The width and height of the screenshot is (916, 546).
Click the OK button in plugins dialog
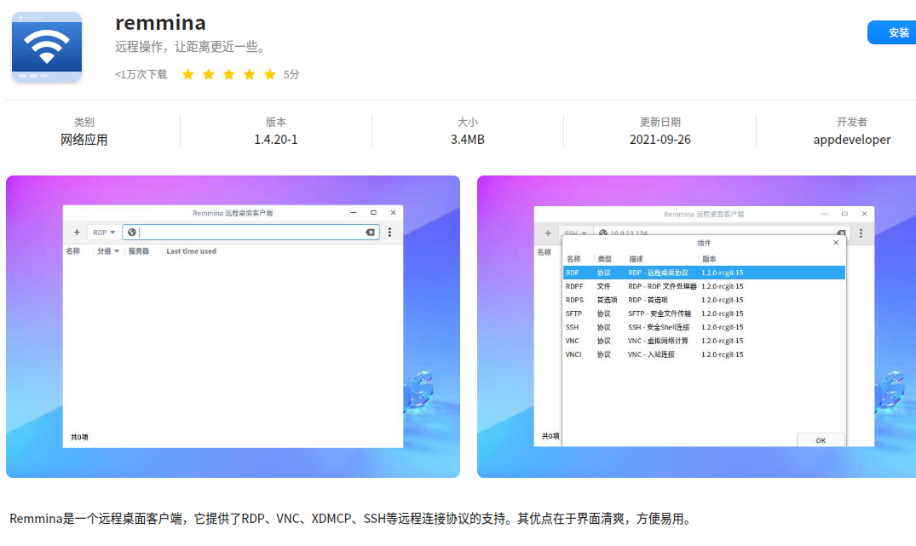821,440
